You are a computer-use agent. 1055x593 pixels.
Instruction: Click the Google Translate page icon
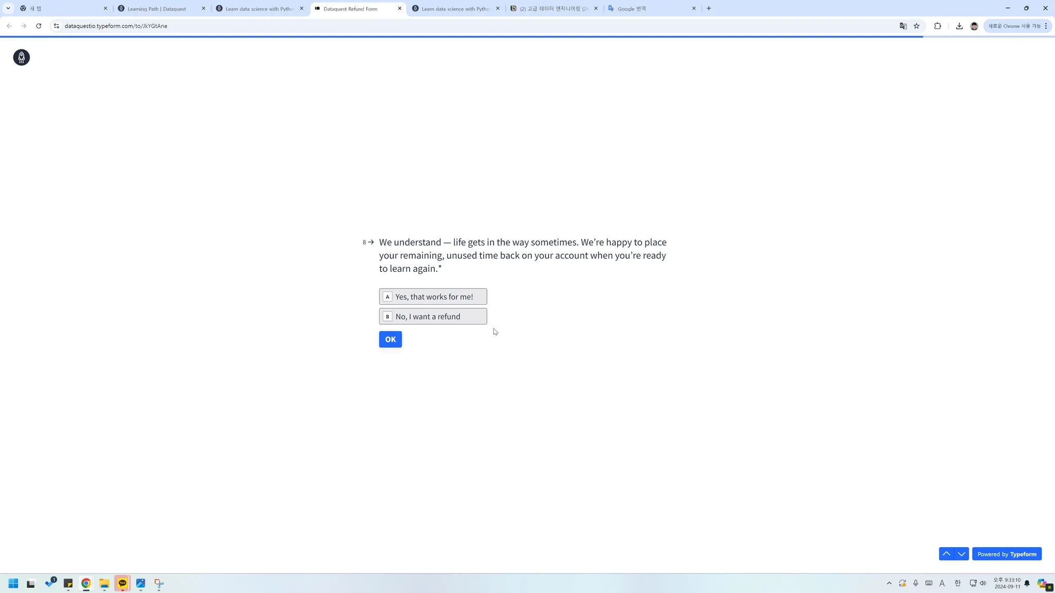(x=903, y=26)
